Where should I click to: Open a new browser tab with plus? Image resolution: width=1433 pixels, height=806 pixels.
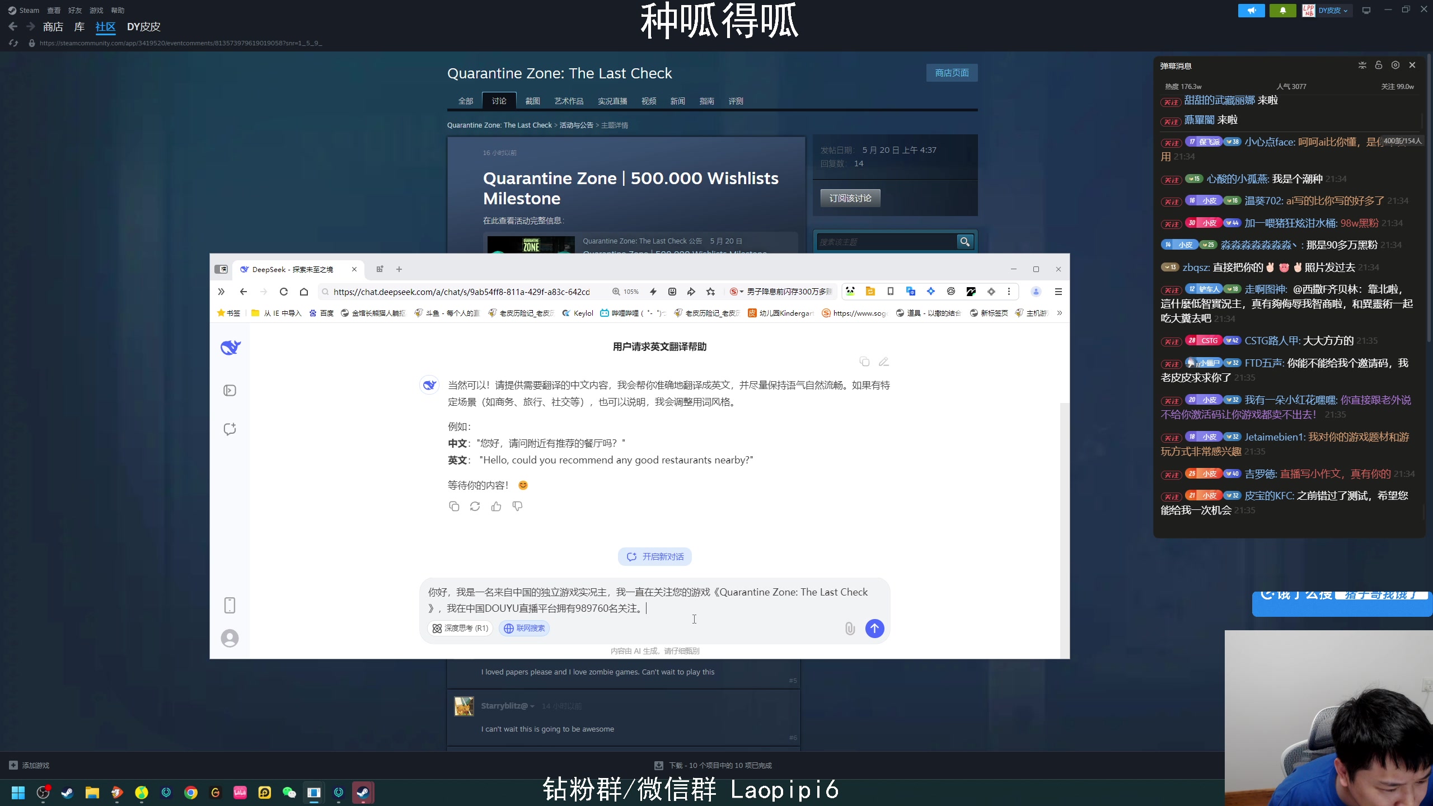coord(399,269)
